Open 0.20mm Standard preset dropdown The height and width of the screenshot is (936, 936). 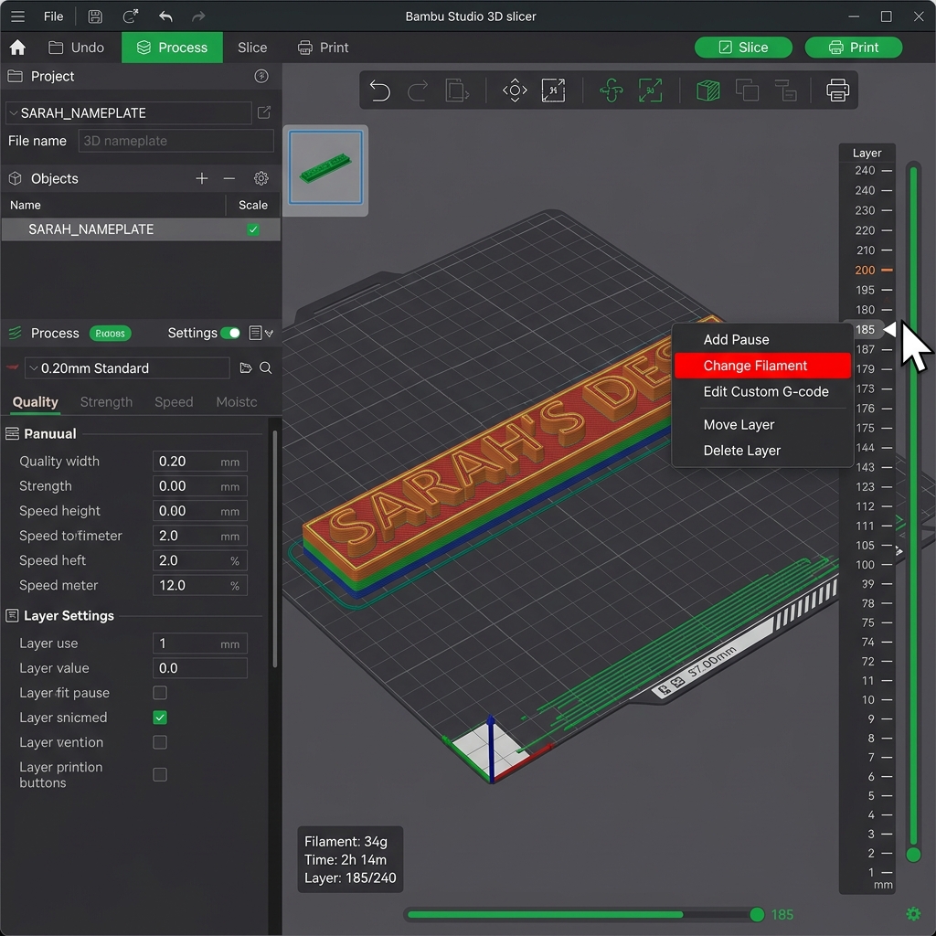click(x=126, y=367)
